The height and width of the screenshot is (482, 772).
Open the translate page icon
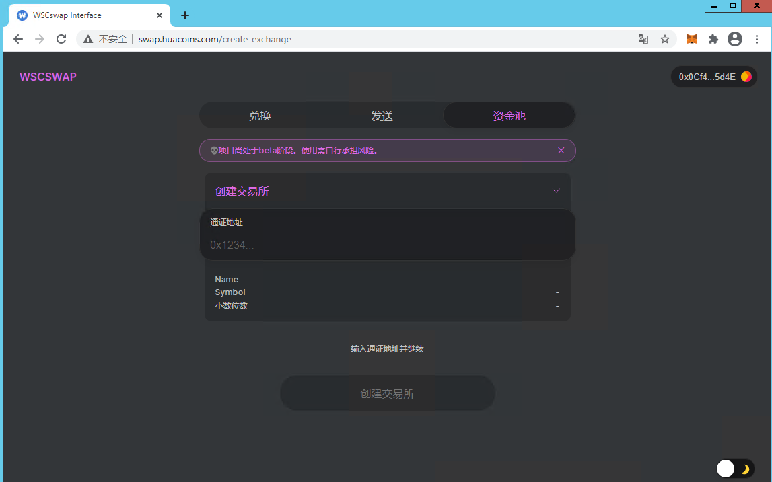(x=643, y=40)
